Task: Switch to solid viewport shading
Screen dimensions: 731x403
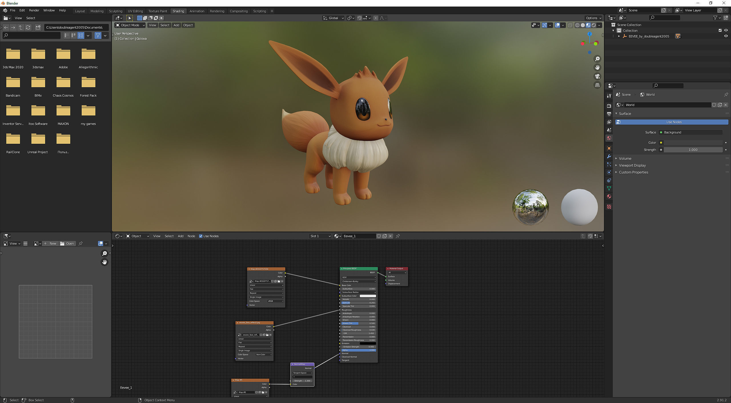Action: click(583, 25)
